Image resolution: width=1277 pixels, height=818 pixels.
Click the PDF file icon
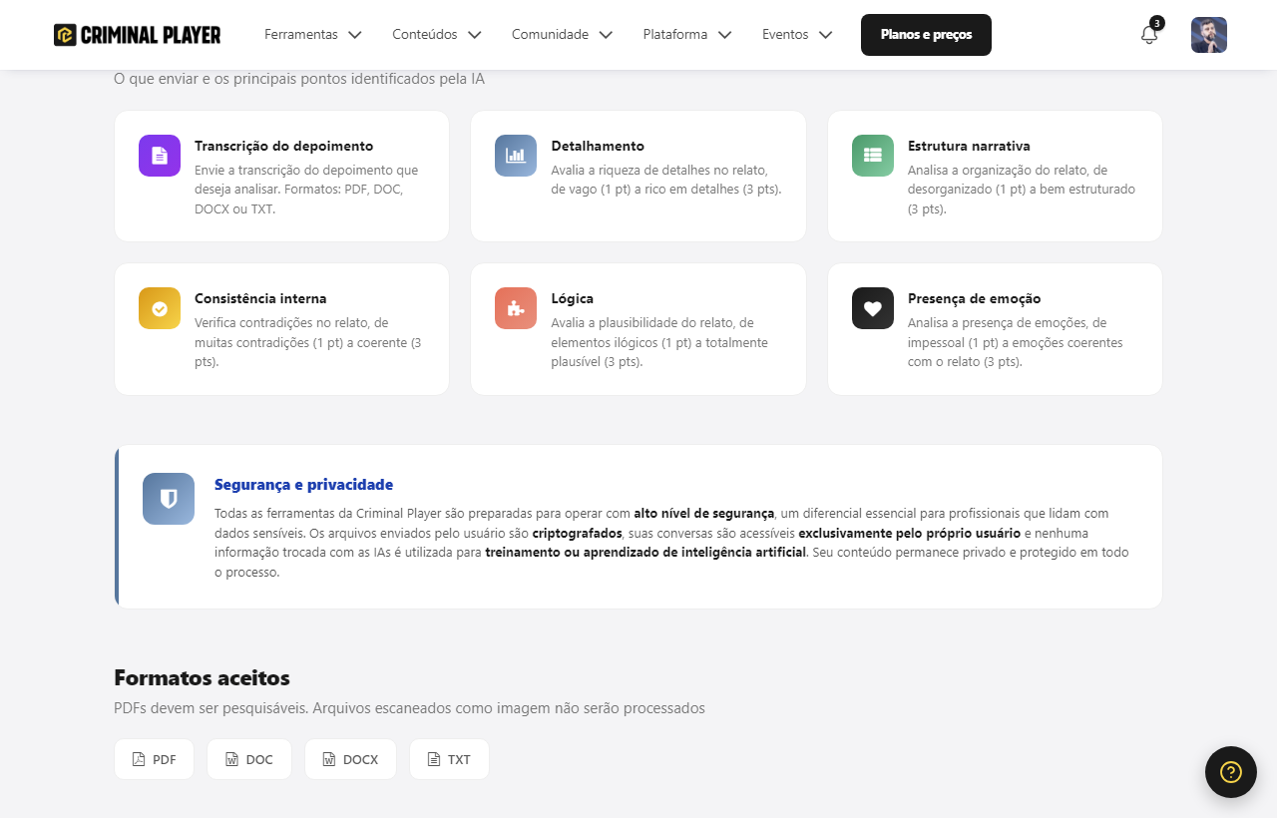(x=139, y=759)
